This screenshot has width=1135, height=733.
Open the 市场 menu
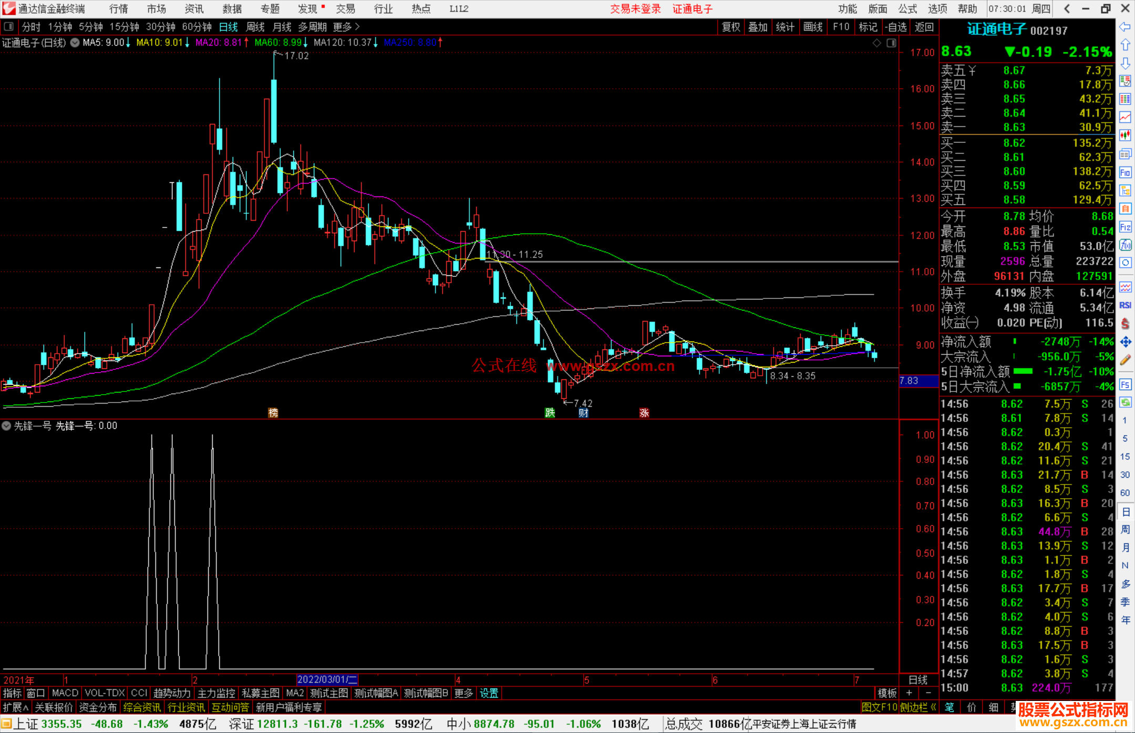pos(157,9)
